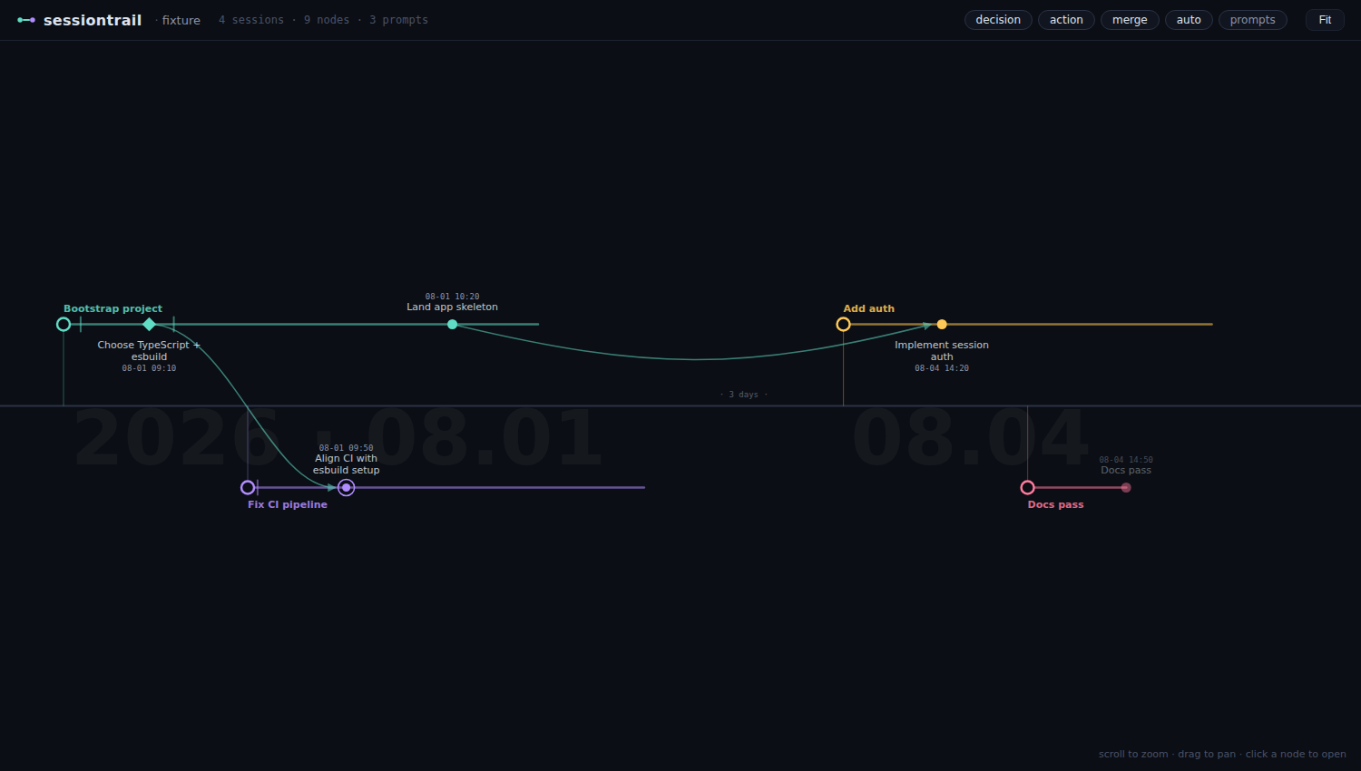The image size is (1361, 771).
Task: Click the Add auth session label
Action: click(868, 308)
